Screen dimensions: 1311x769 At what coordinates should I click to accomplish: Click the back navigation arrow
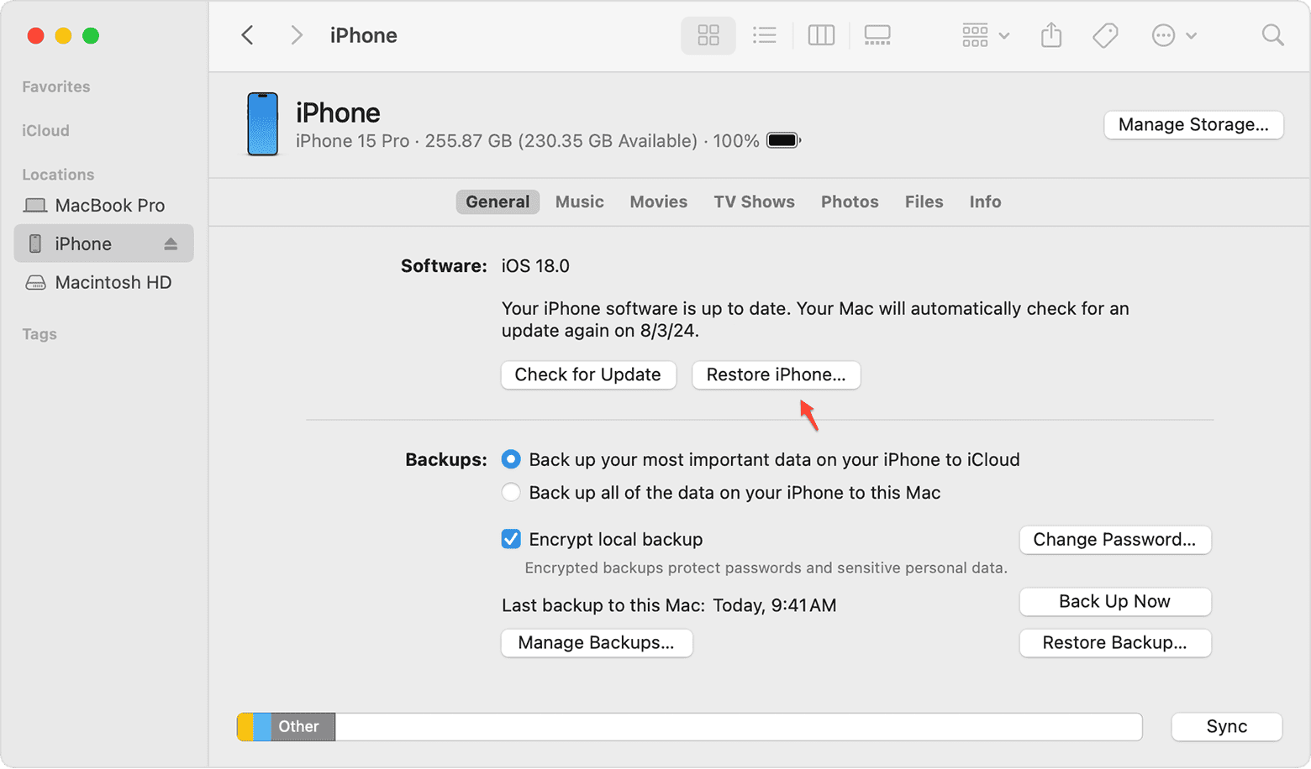click(247, 35)
